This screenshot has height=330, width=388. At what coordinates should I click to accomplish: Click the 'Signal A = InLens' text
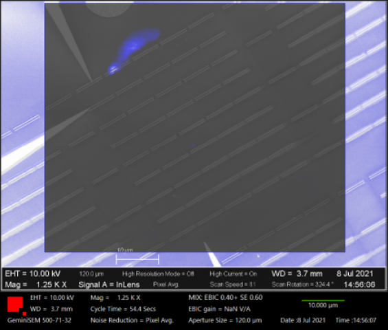[109, 285]
